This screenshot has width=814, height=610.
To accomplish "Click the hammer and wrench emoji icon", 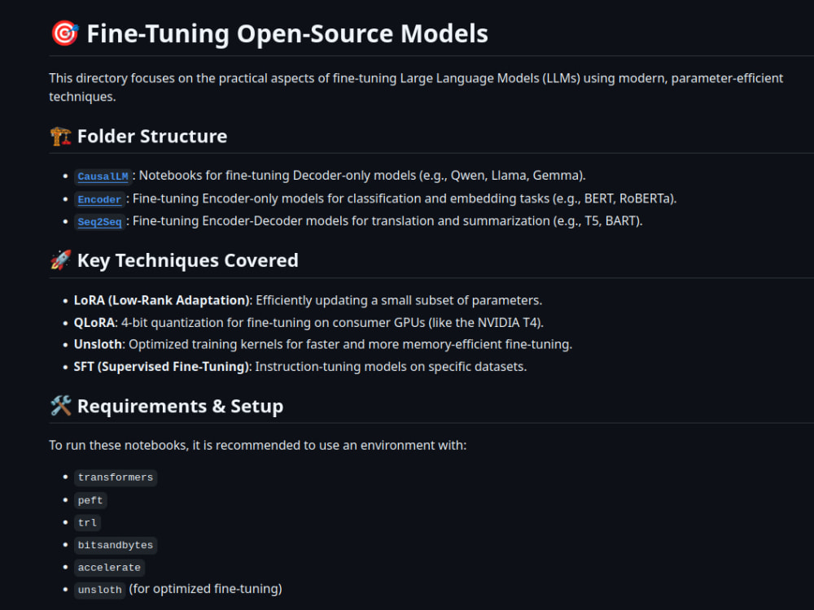I will [x=60, y=406].
